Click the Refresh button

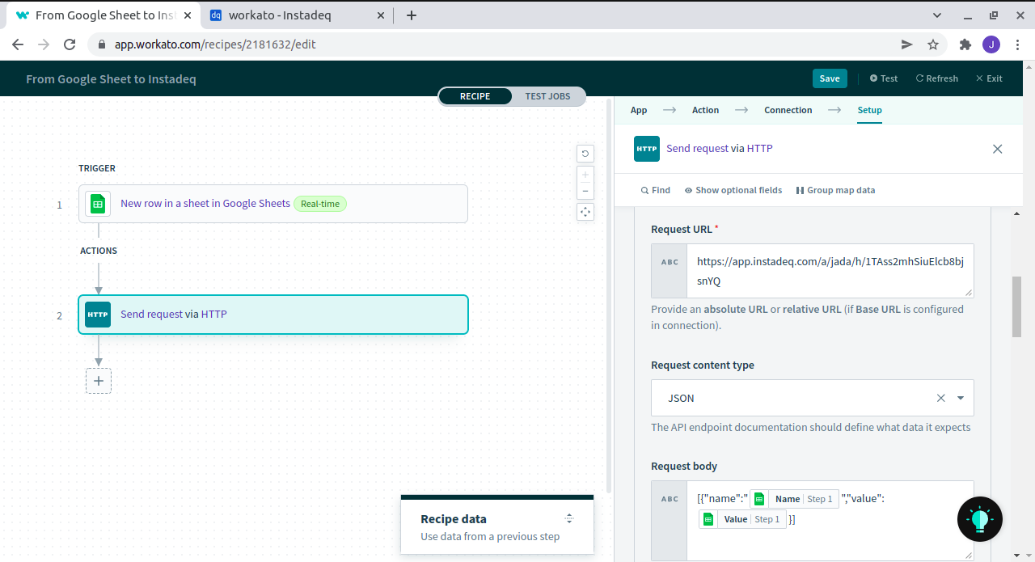tap(936, 78)
